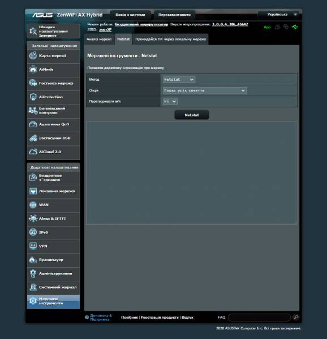Click the System Log icon

(x=33, y=287)
